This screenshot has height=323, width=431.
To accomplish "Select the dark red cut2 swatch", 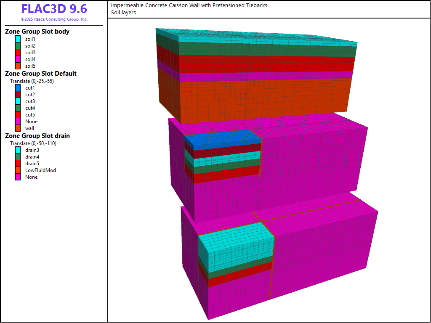I will pos(18,94).
